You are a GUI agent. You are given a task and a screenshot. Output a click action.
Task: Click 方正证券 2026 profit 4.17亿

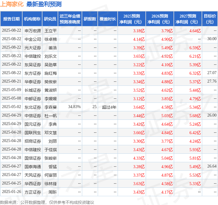167,192
